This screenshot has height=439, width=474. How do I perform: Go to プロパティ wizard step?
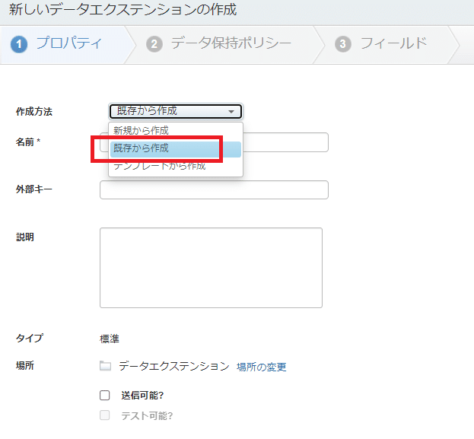(69, 43)
